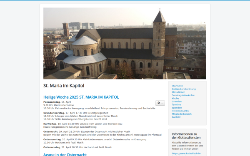This screenshot has width=250, height=156.
Task: Click 'Aktuelle Informationen zu den Gottesdiensten' paragraph
Action: click(x=187, y=146)
